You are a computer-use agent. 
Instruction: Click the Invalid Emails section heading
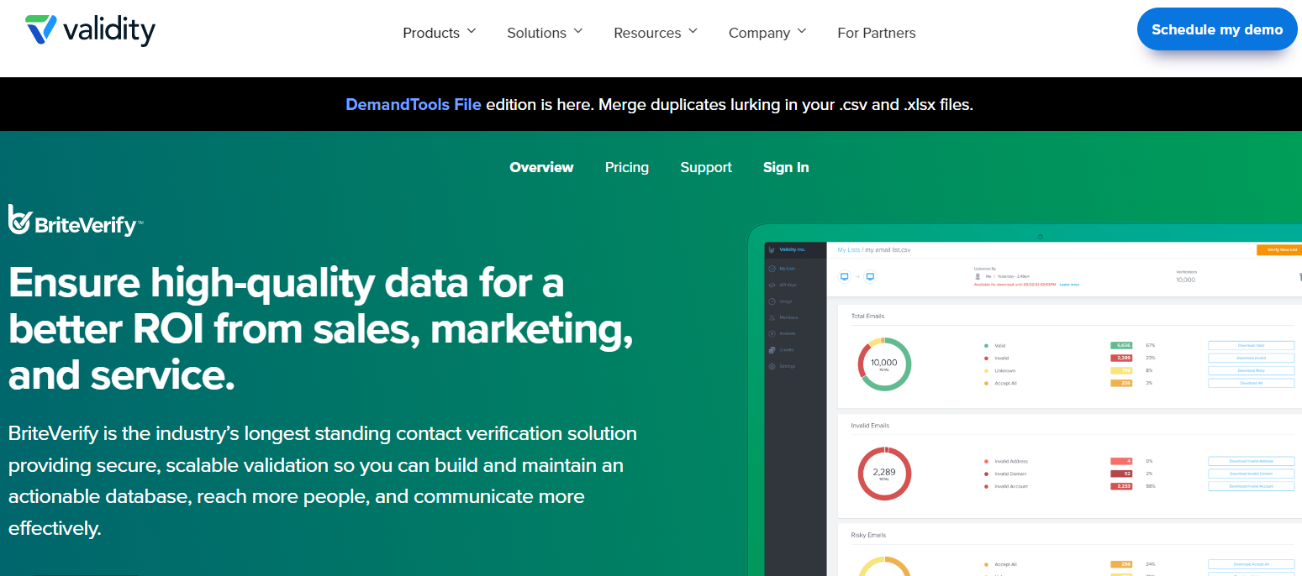tap(870, 426)
